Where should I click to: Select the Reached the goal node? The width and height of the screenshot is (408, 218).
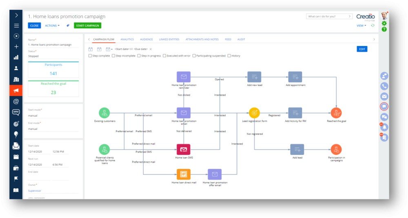336,113
